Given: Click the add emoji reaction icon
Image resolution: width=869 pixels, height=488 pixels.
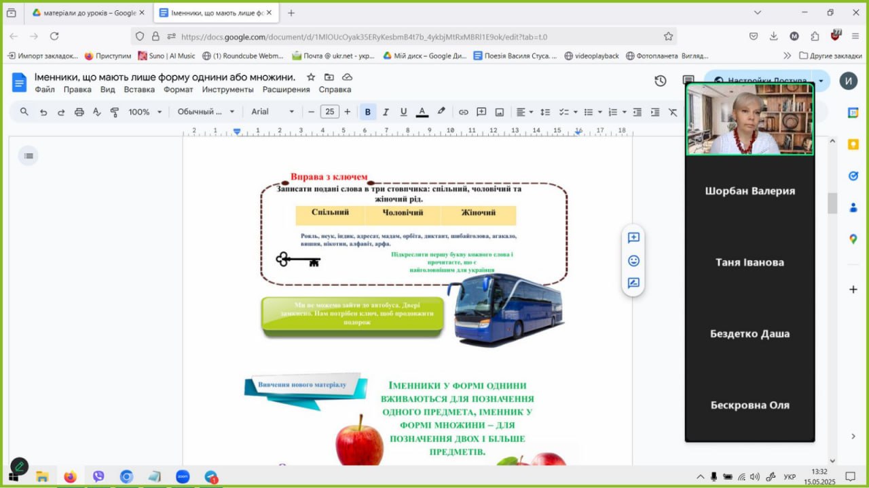Looking at the screenshot, I should (633, 261).
